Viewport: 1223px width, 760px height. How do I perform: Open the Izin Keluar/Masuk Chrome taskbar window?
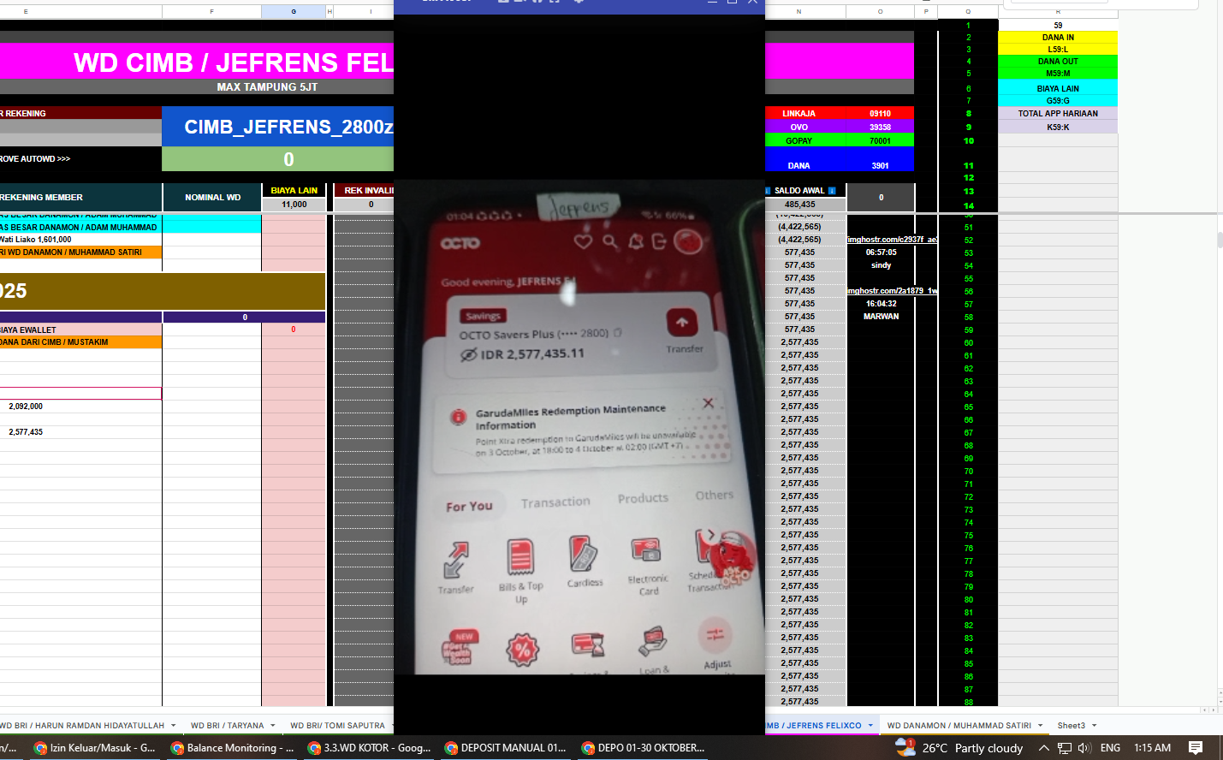click(94, 747)
